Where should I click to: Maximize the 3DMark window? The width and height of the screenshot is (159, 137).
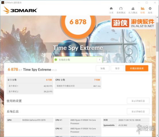(147, 3)
